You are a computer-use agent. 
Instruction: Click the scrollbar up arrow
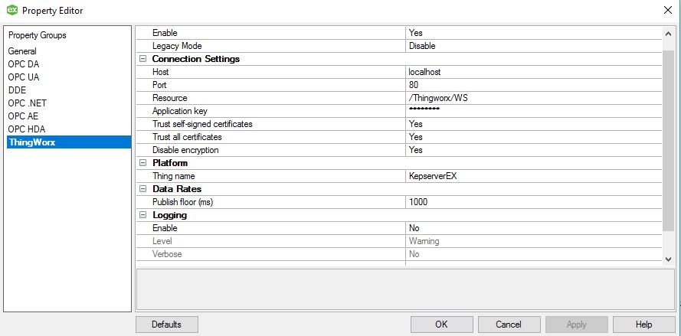pyautogui.click(x=669, y=33)
